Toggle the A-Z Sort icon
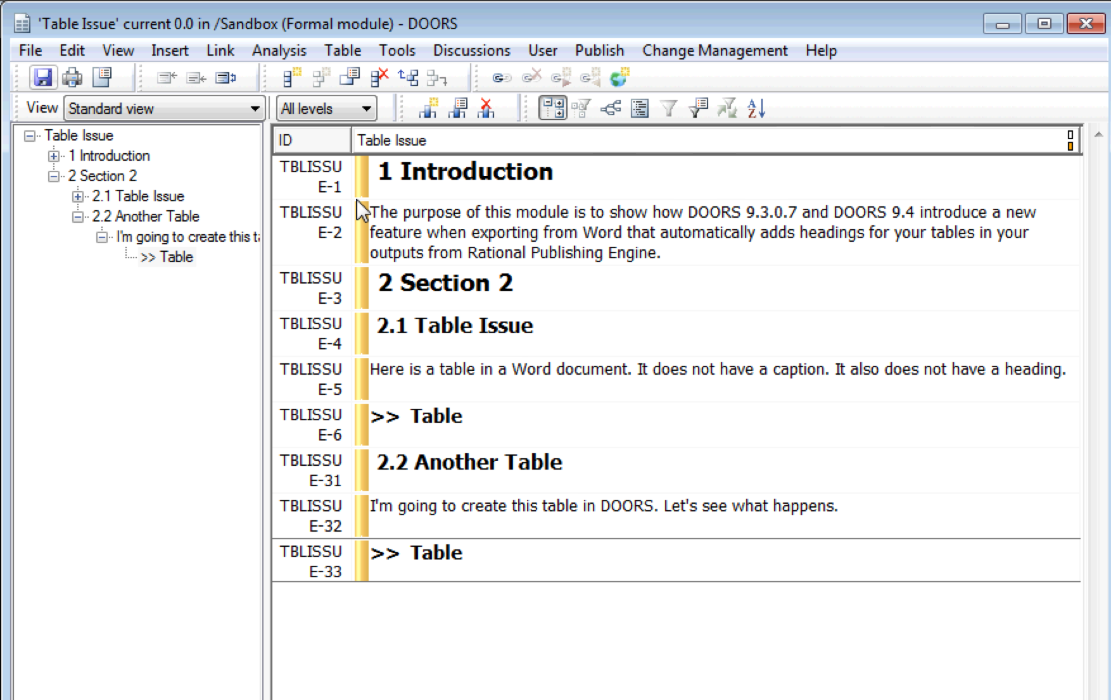The height and width of the screenshot is (700, 1111). tap(756, 108)
